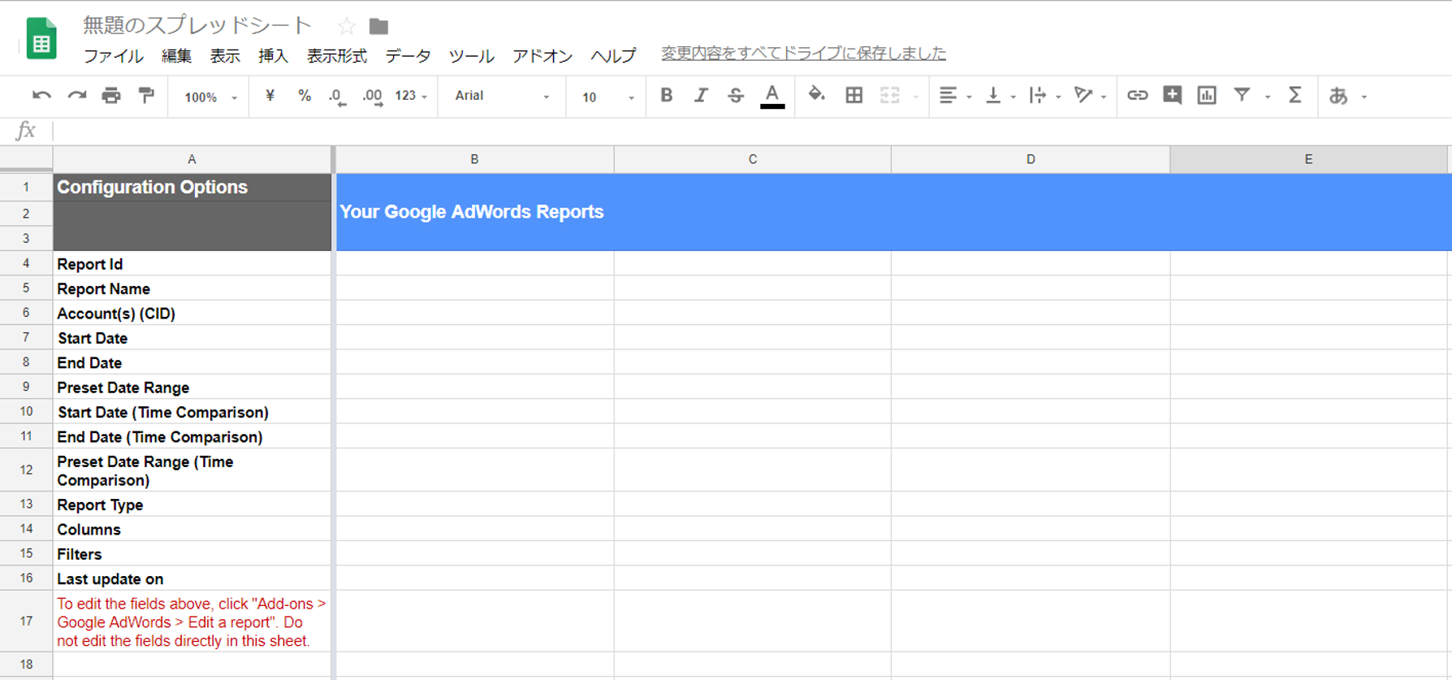
Task: Open Functions sigma icon
Action: pyautogui.click(x=1295, y=95)
